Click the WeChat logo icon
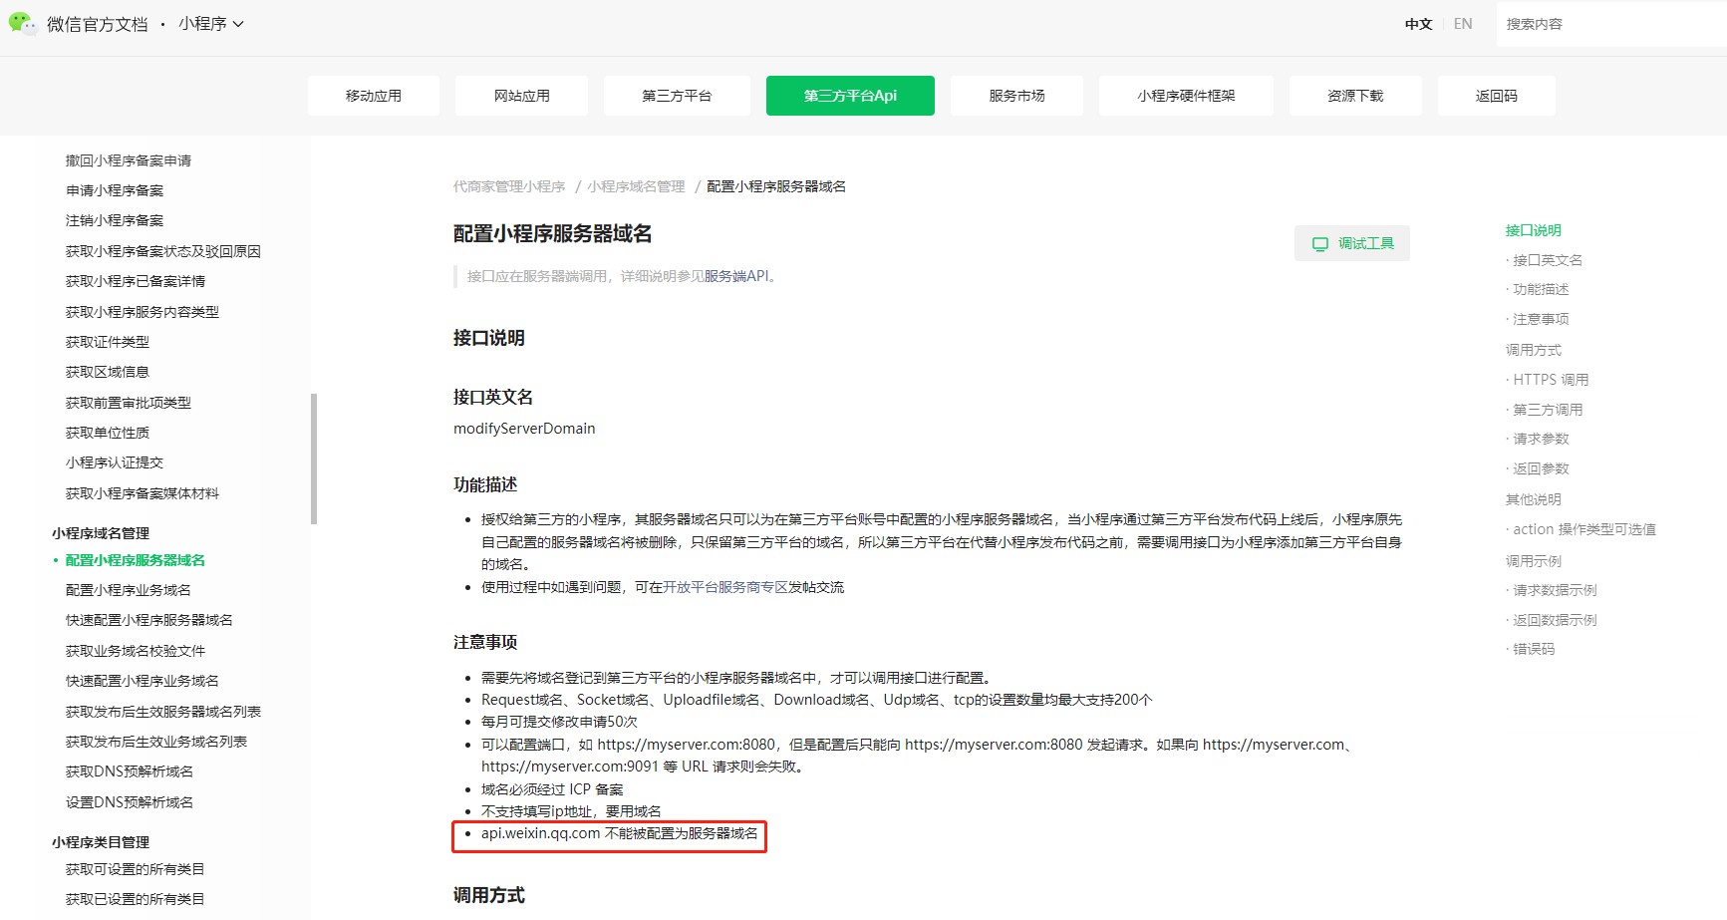The height and width of the screenshot is (920, 1727). coord(23,23)
